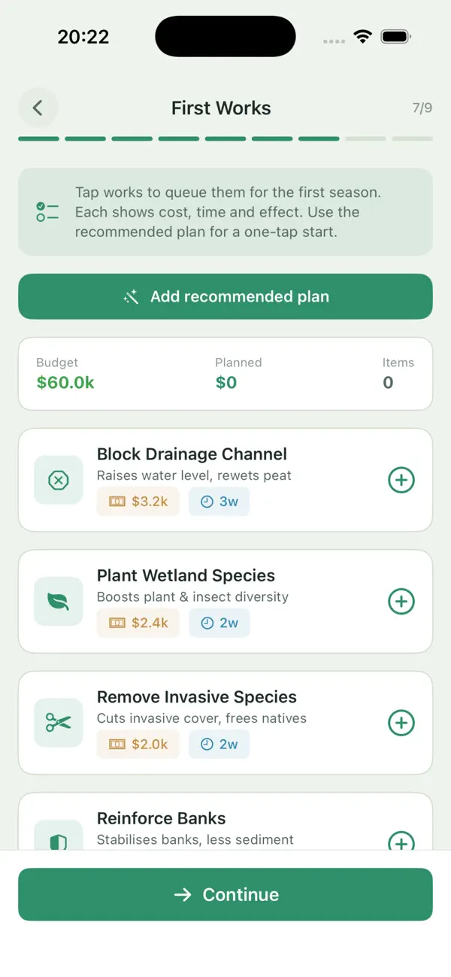This screenshot has height=977, width=451.
Task: Tap the $2.4k cost tag
Action: click(138, 623)
